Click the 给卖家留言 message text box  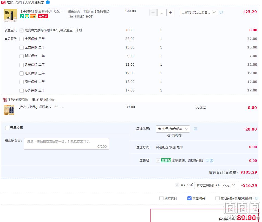pos(67,144)
